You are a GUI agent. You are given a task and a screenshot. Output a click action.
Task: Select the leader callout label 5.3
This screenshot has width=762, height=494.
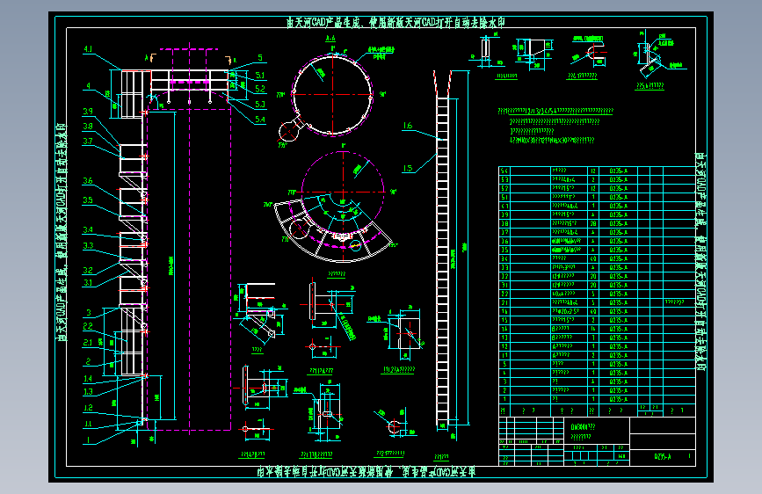pos(260,104)
